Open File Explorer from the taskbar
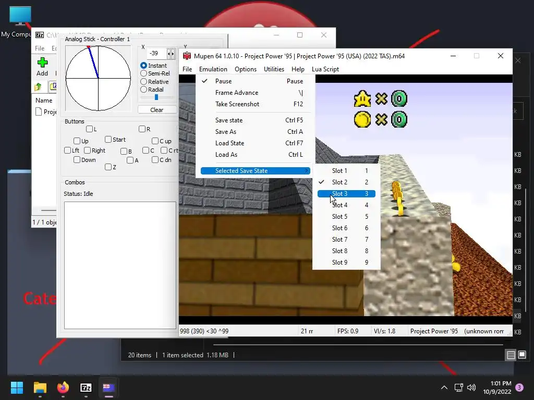Viewport: 534px width, 400px height. tap(40, 387)
